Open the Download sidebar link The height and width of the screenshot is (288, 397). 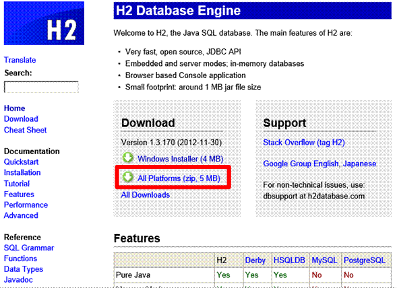pyautogui.click(x=21, y=119)
